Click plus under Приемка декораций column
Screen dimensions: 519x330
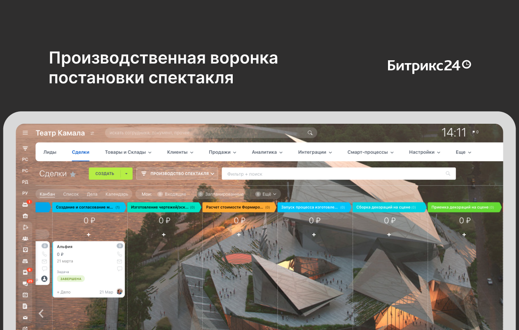[464, 235]
